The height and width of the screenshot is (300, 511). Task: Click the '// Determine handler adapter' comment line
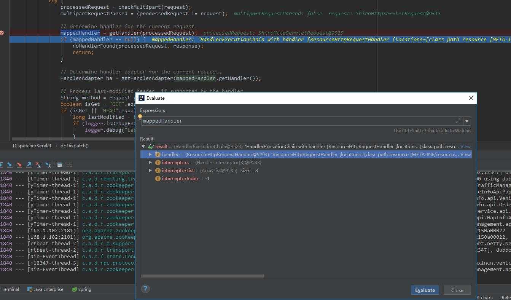point(141,72)
